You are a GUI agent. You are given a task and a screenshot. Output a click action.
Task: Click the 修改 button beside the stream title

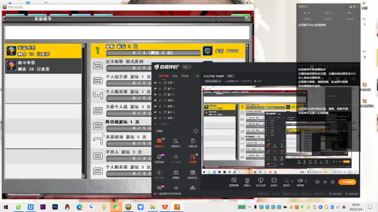coord(231,76)
